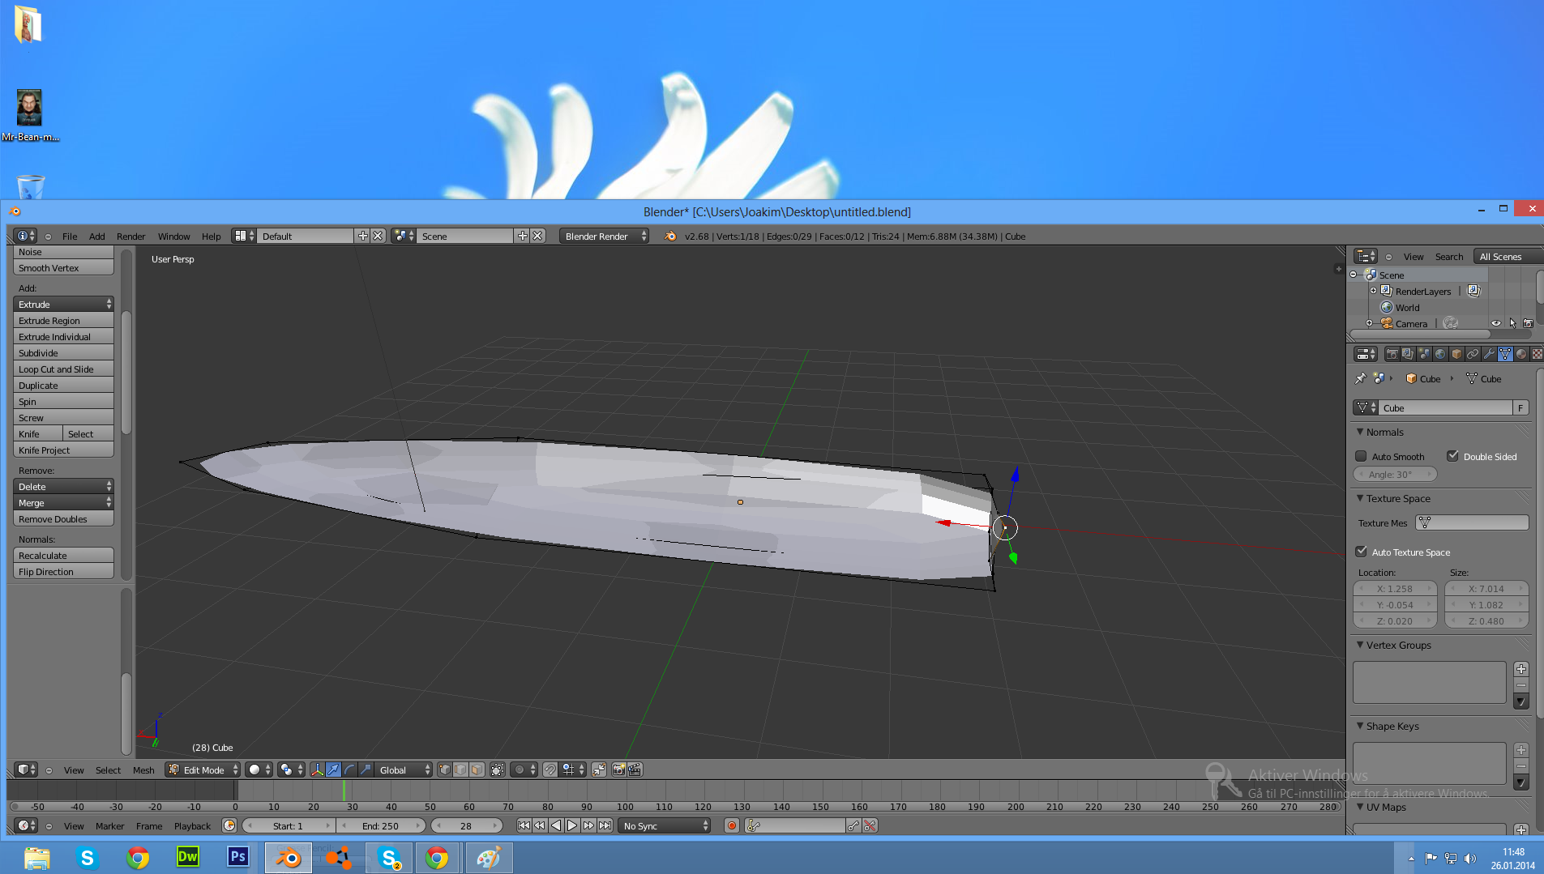Open the Marker menu in timeline
Viewport: 1544px width, 874px height.
(x=109, y=825)
